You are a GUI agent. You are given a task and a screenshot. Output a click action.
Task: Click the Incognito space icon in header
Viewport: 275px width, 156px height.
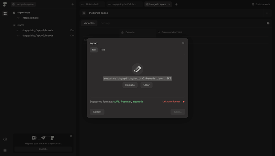(x=84, y=13)
